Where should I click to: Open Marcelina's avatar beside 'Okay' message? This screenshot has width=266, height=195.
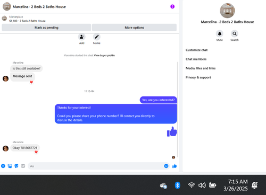pyautogui.click(x=5, y=148)
